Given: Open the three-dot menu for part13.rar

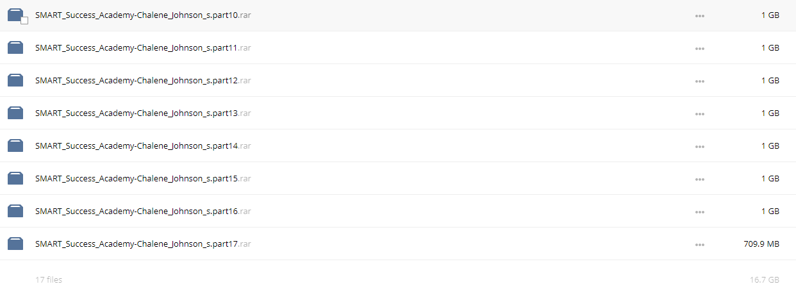Looking at the screenshot, I should tap(700, 113).
